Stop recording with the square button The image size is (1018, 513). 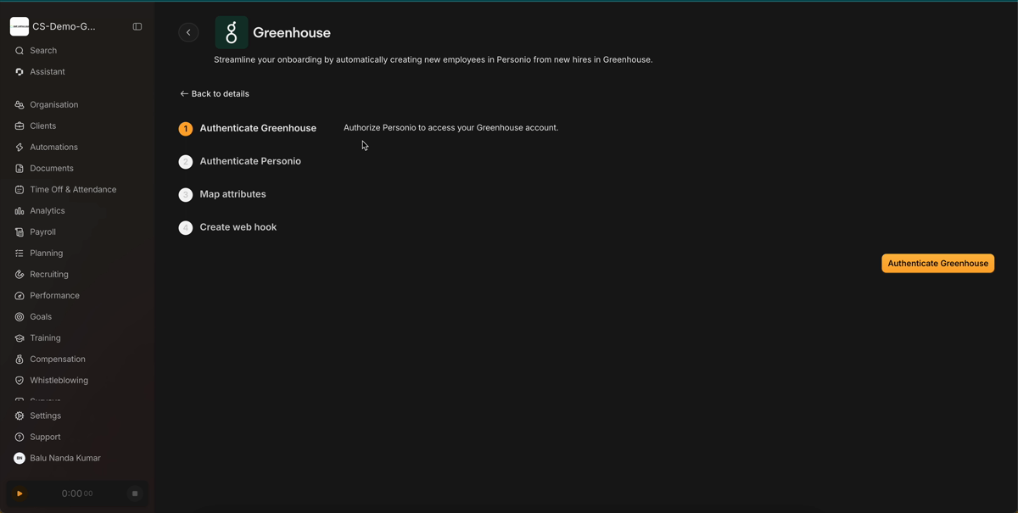coord(135,493)
